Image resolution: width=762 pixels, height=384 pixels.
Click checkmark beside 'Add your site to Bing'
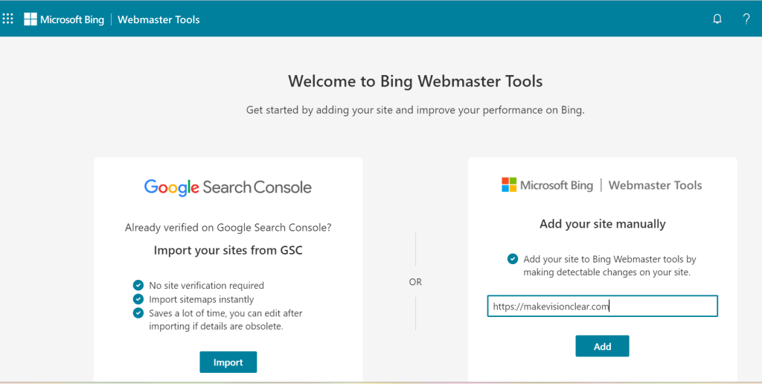[x=513, y=258]
